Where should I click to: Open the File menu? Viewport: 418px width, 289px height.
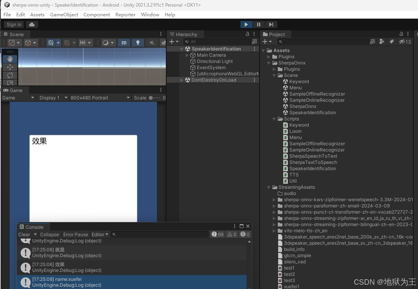pyautogui.click(x=7, y=15)
